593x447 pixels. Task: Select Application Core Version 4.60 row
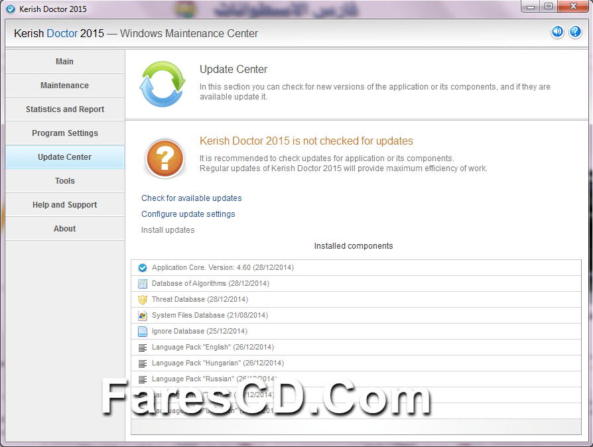(356, 268)
